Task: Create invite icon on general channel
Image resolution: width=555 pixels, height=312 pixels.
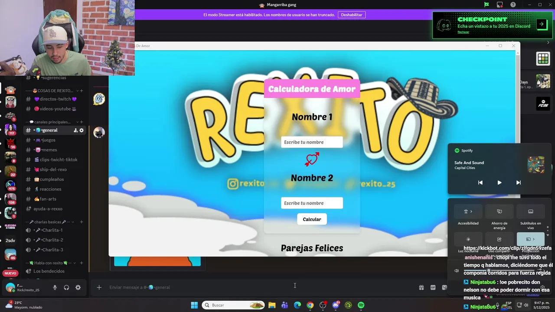Action: (x=75, y=130)
